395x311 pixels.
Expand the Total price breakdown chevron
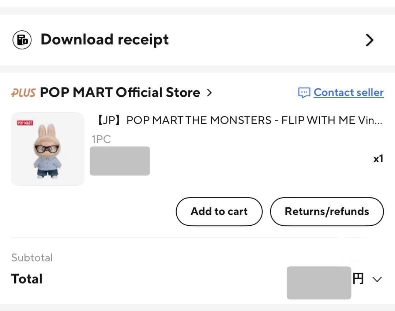tap(377, 279)
